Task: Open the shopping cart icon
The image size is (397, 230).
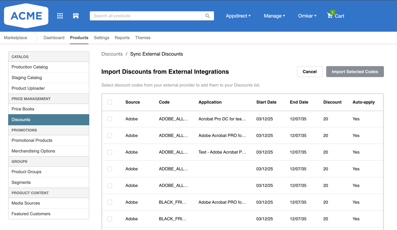Action: coord(330,16)
